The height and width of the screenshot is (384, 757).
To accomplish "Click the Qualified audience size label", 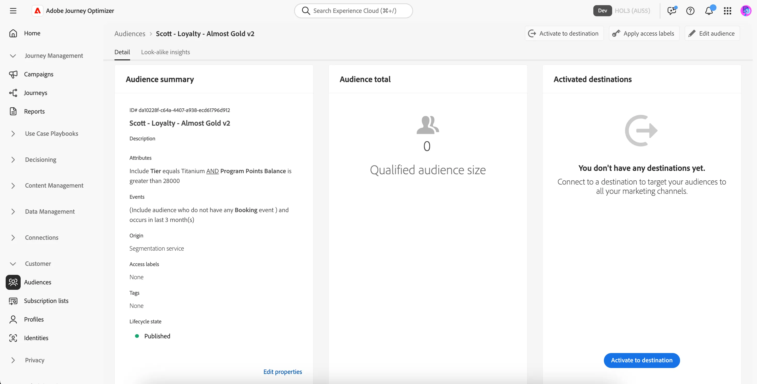I will coord(428,170).
